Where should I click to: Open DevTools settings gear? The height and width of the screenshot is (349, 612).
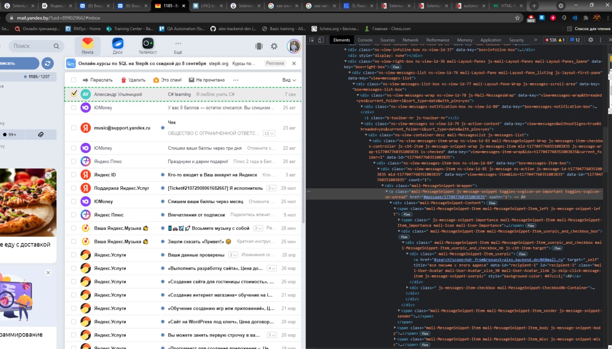(590, 40)
